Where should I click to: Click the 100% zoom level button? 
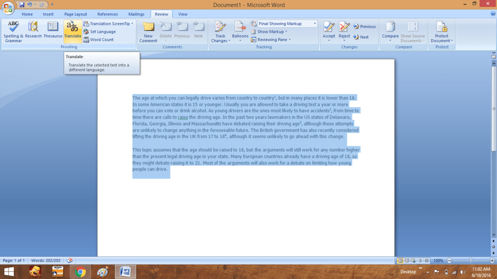[x=438, y=261]
